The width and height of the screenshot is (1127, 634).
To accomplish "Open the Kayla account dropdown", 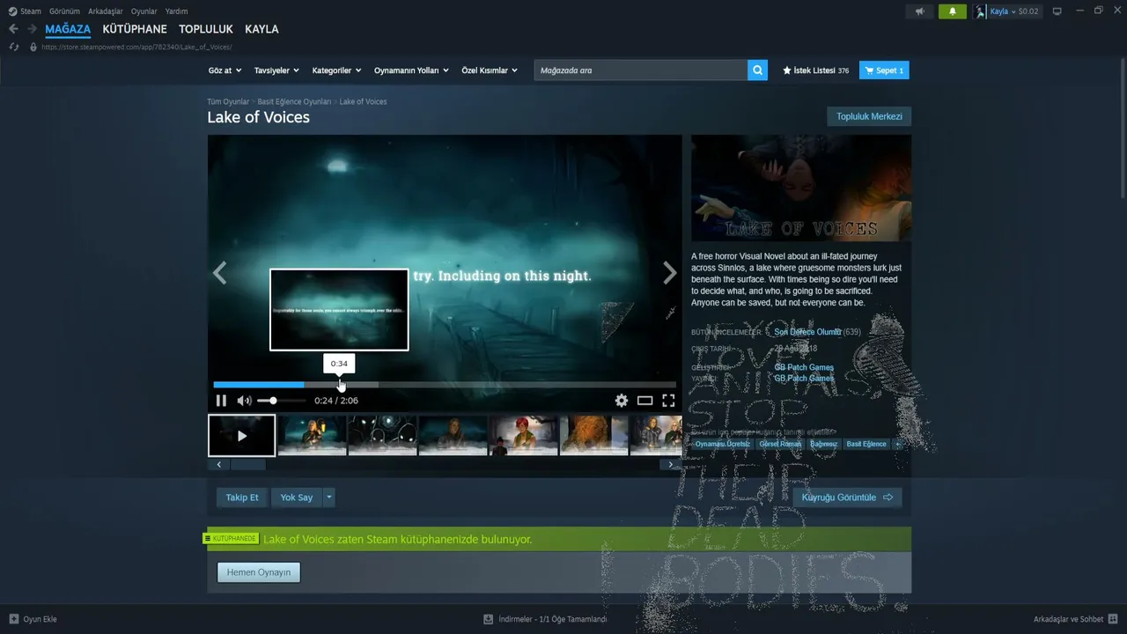I will tap(1014, 11).
